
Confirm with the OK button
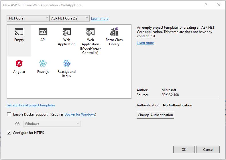184,149
